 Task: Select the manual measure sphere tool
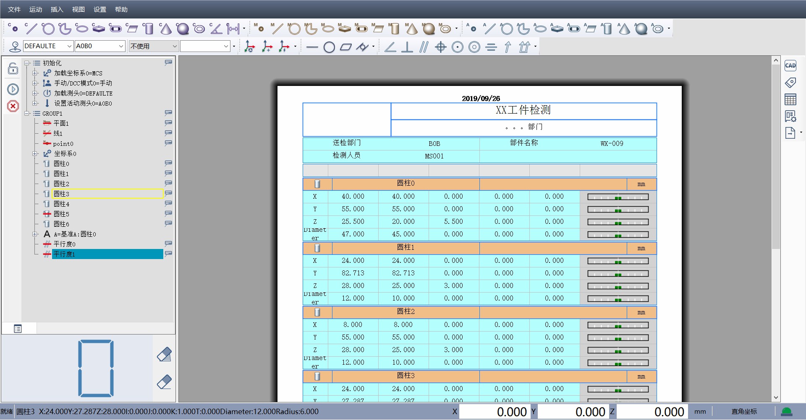(428, 29)
